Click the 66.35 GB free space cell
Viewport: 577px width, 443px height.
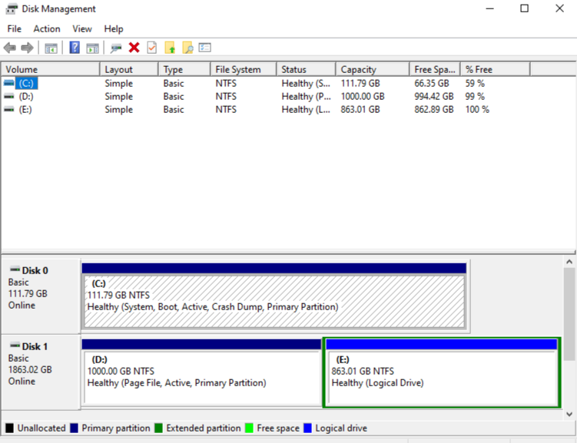(x=431, y=84)
